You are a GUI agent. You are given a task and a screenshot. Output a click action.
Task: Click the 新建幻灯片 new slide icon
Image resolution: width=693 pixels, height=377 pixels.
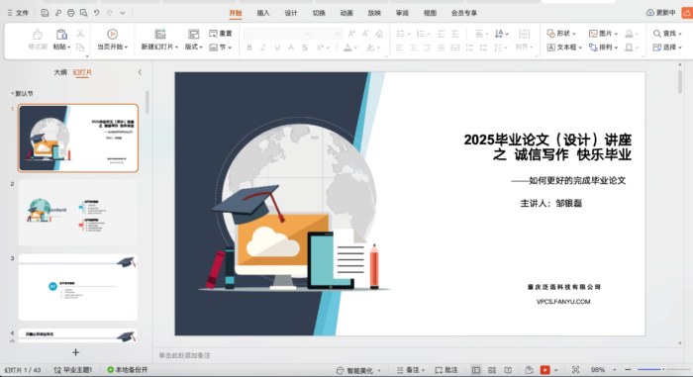[160, 34]
